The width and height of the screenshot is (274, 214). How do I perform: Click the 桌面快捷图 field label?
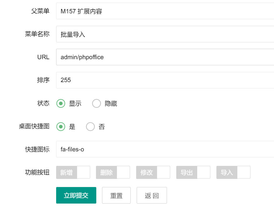click(x=34, y=126)
